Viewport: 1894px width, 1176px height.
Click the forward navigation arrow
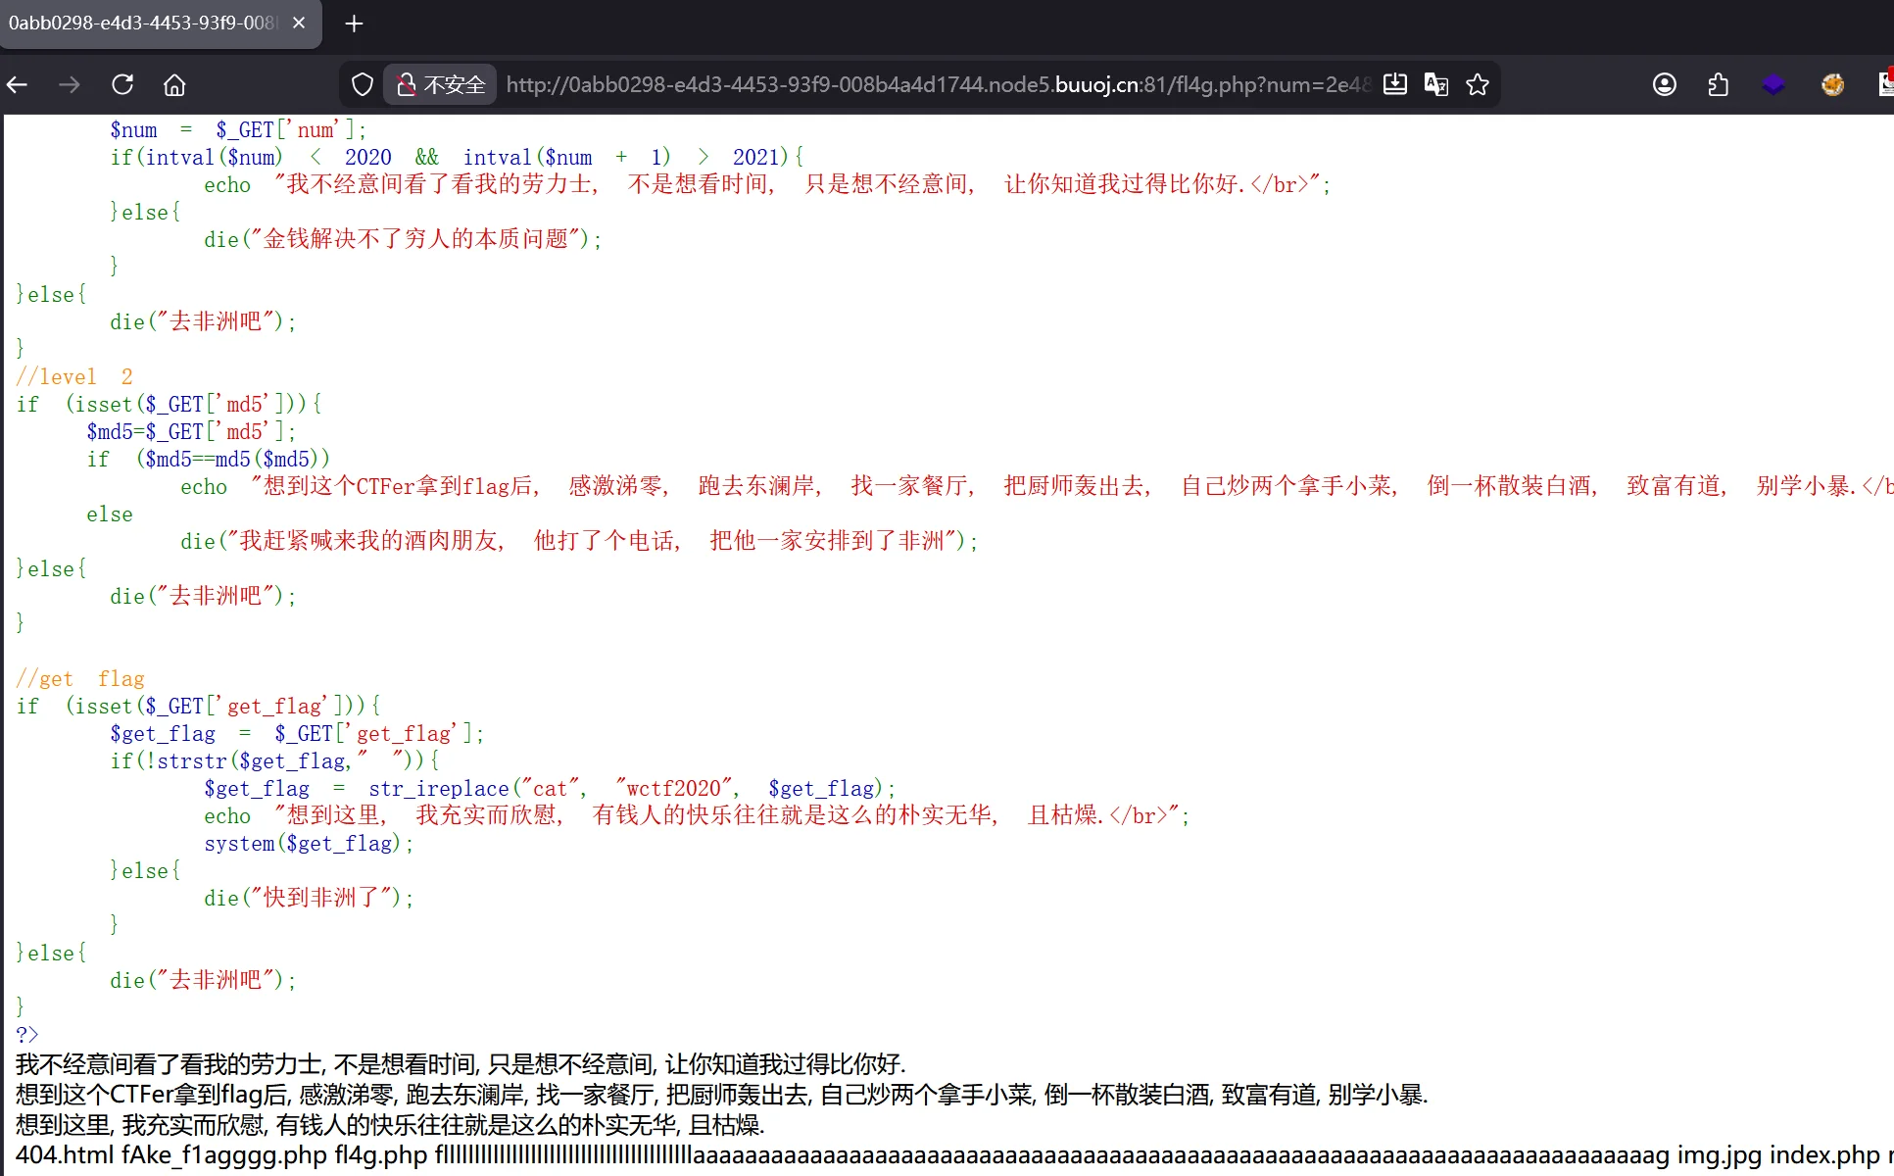click(70, 85)
